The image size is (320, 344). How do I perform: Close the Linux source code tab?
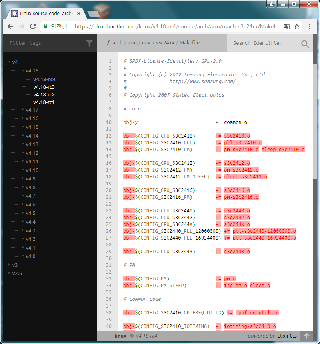79,14
